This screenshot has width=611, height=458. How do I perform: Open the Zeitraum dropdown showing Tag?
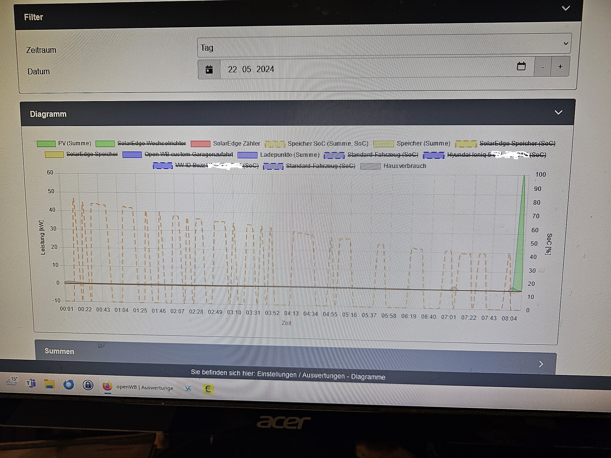click(x=384, y=46)
